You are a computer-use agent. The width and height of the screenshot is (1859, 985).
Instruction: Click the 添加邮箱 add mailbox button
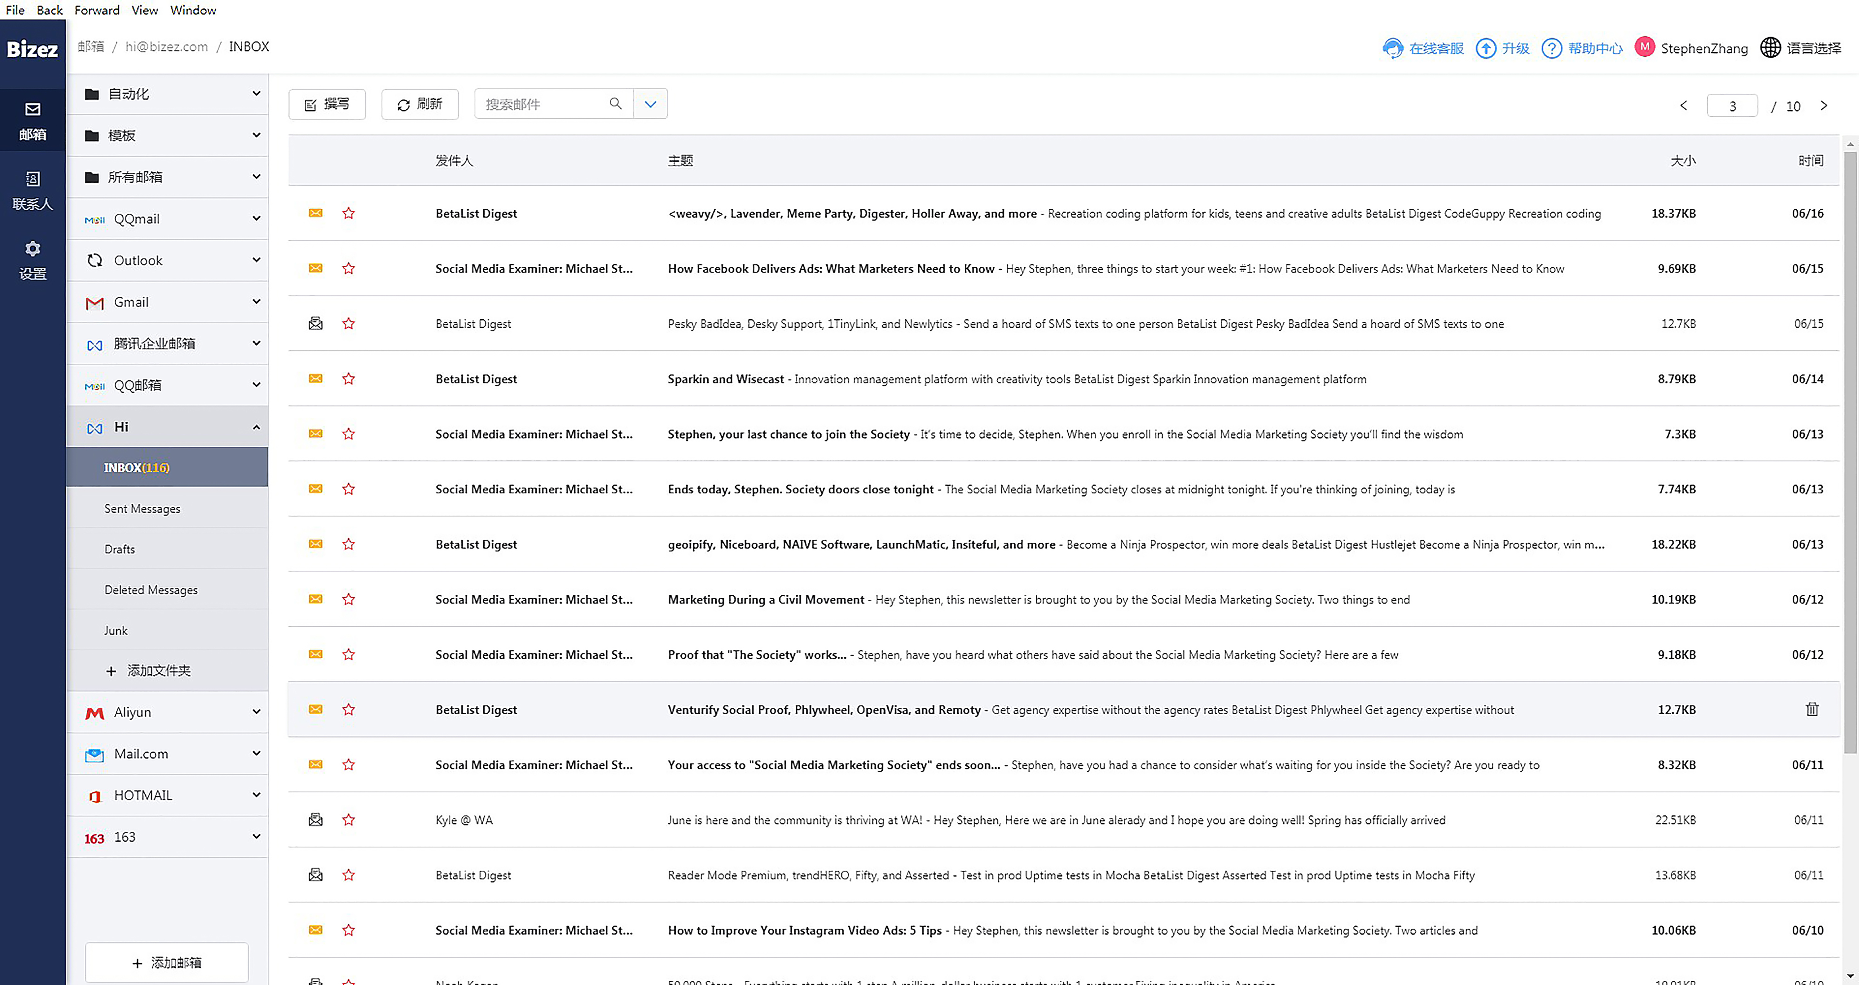pyautogui.click(x=167, y=963)
